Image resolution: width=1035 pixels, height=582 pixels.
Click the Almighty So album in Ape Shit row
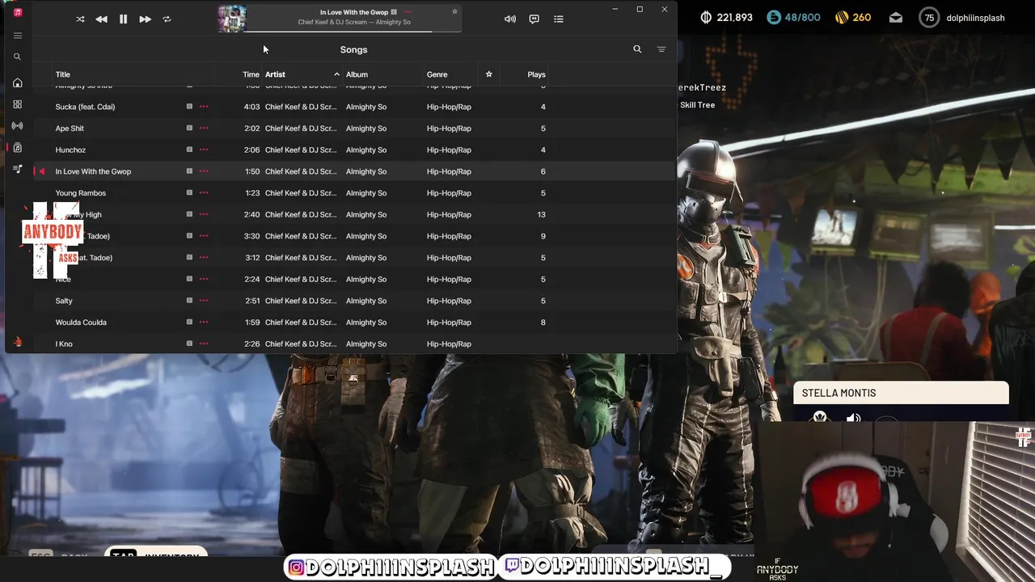[366, 129]
